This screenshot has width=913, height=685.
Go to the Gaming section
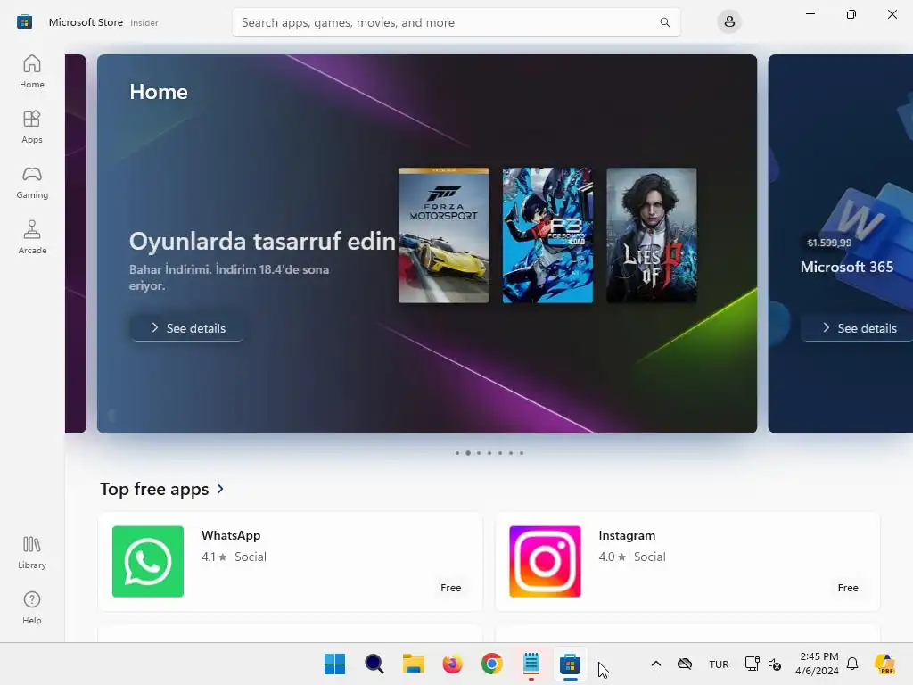point(32,182)
